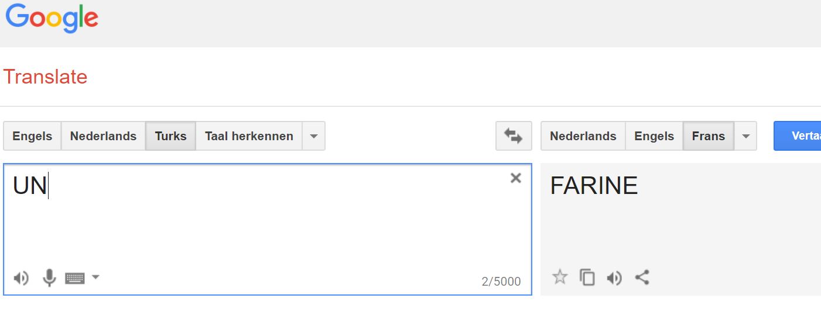Share the translation result

coord(642,277)
